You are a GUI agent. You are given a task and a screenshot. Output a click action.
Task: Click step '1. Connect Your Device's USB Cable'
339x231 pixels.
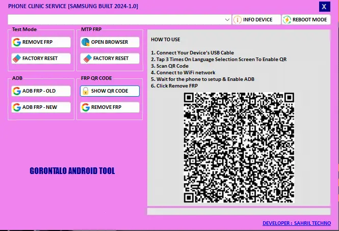coord(192,53)
